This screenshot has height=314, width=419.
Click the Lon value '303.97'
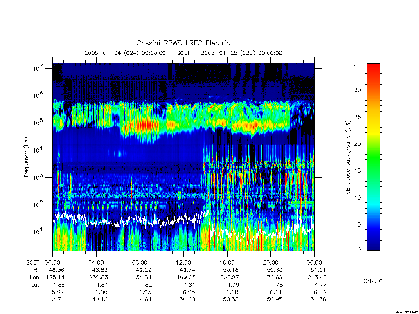pos(229,278)
